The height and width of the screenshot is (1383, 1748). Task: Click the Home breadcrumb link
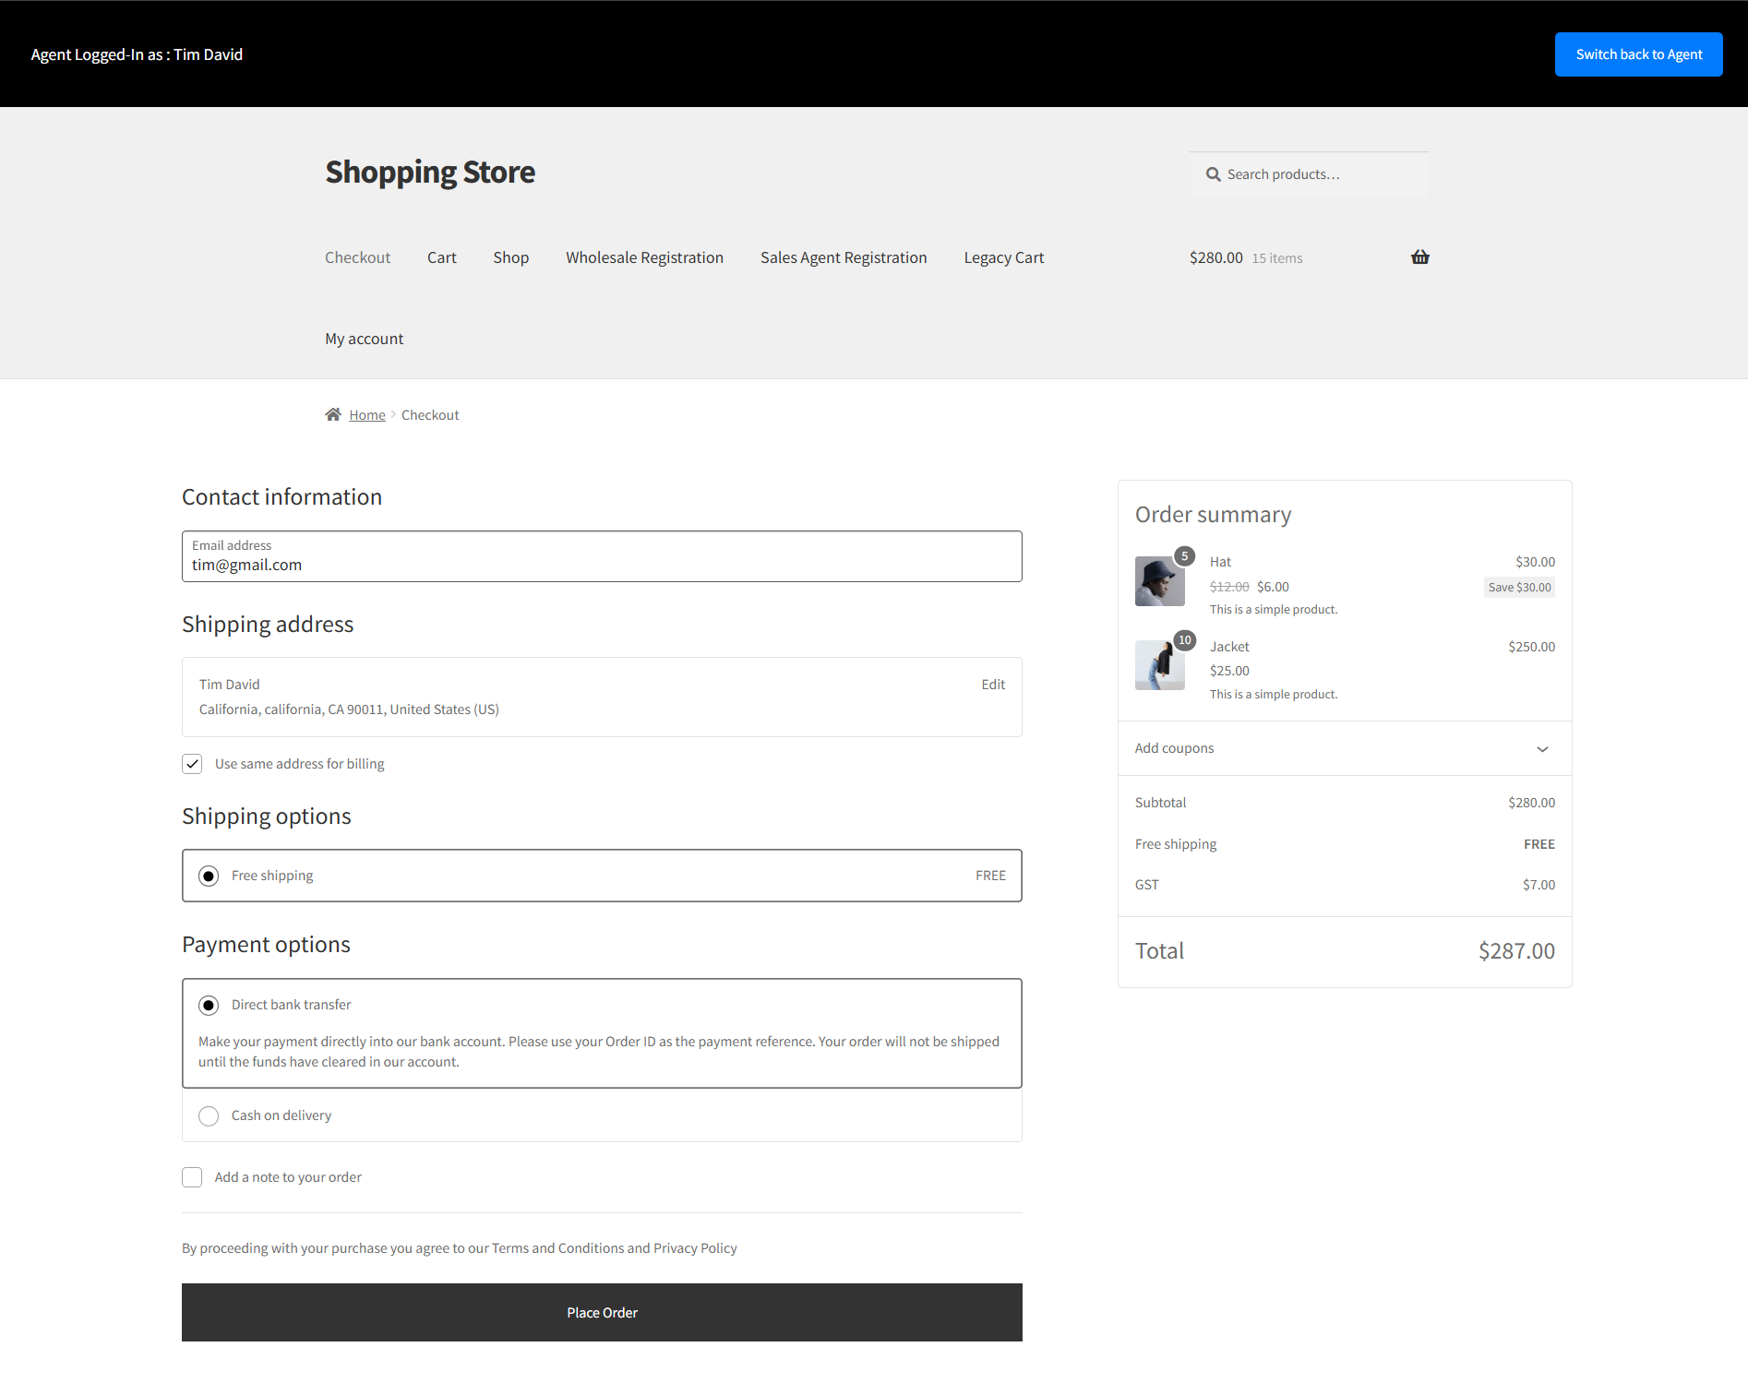(367, 415)
